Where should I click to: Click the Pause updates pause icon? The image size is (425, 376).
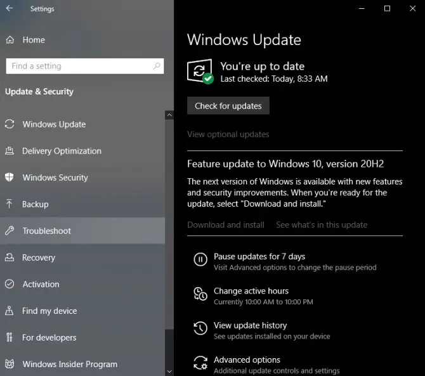[200, 259]
